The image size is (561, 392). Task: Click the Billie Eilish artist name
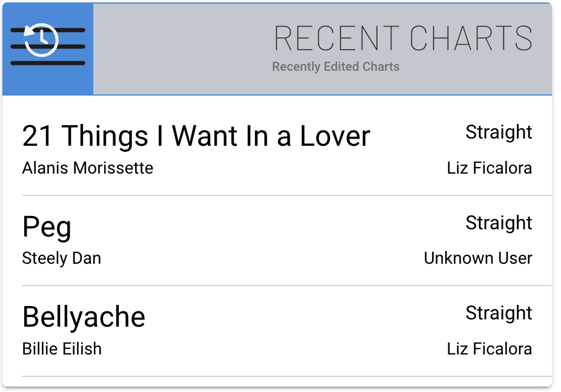(x=62, y=348)
